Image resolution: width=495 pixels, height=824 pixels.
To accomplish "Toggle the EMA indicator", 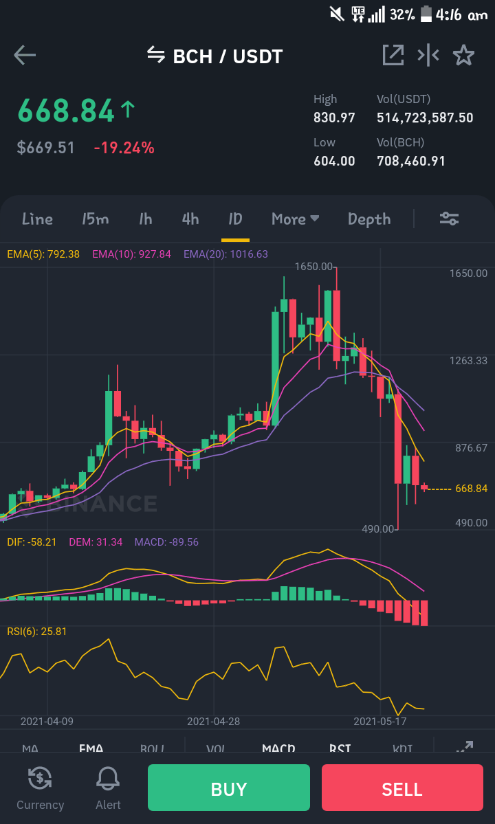I will click(91, 748).
